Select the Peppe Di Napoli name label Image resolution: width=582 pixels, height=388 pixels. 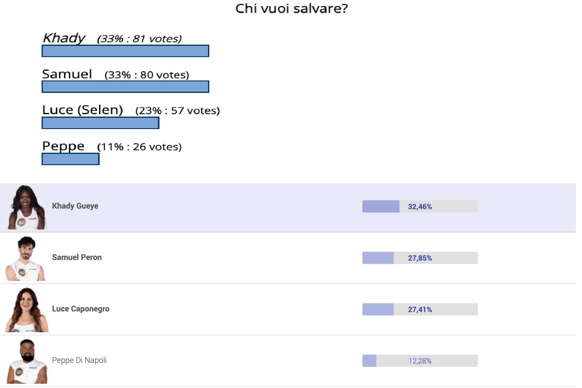79,360
